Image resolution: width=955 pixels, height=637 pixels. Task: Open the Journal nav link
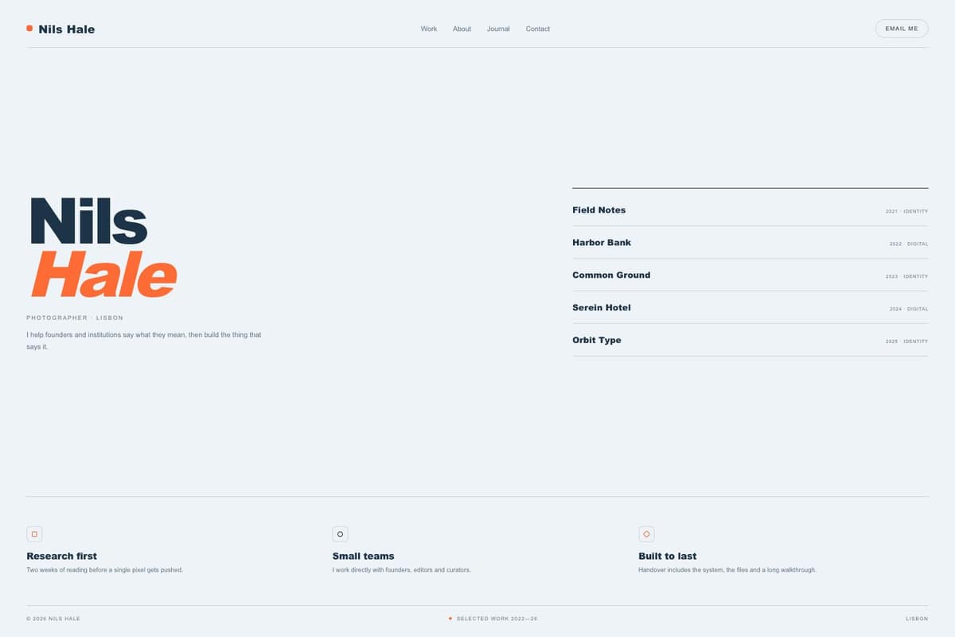tap(498, 29)
